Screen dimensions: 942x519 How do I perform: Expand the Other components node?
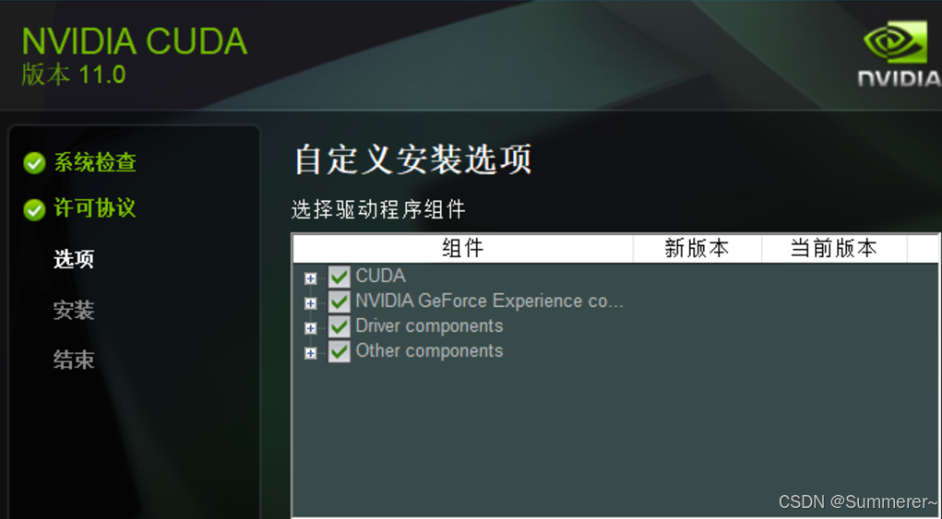pyautogui.click(x=310, y=353)
